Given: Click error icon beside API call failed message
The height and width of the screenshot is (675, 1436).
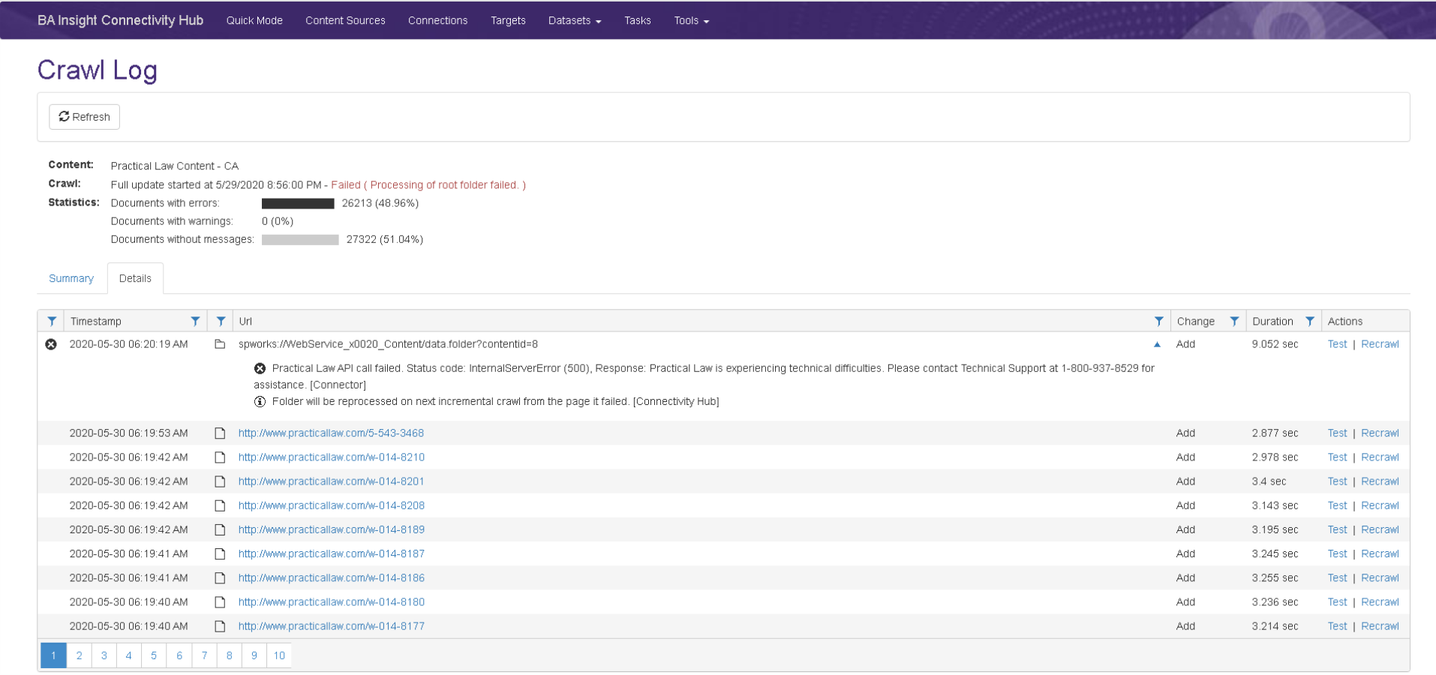Looking at the screenshot, I should pyautogui.click(x=260, y=368).
